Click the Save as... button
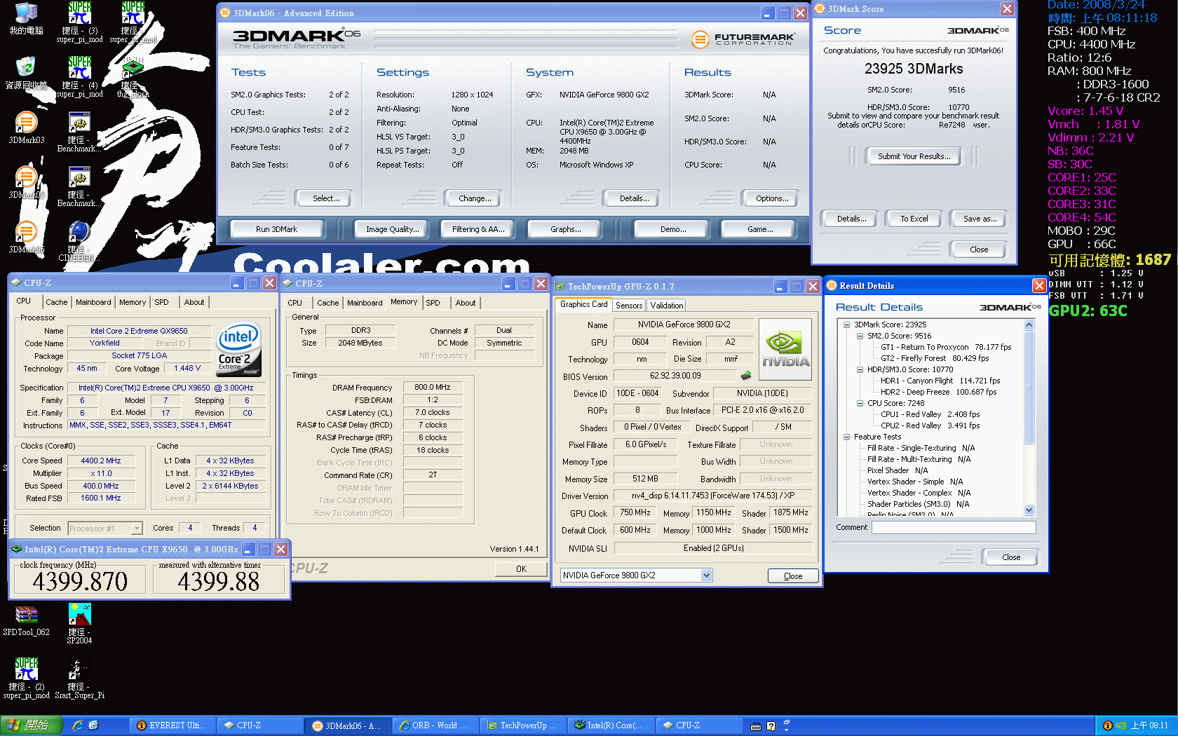The image size is (1178, 736). (979, 219)
